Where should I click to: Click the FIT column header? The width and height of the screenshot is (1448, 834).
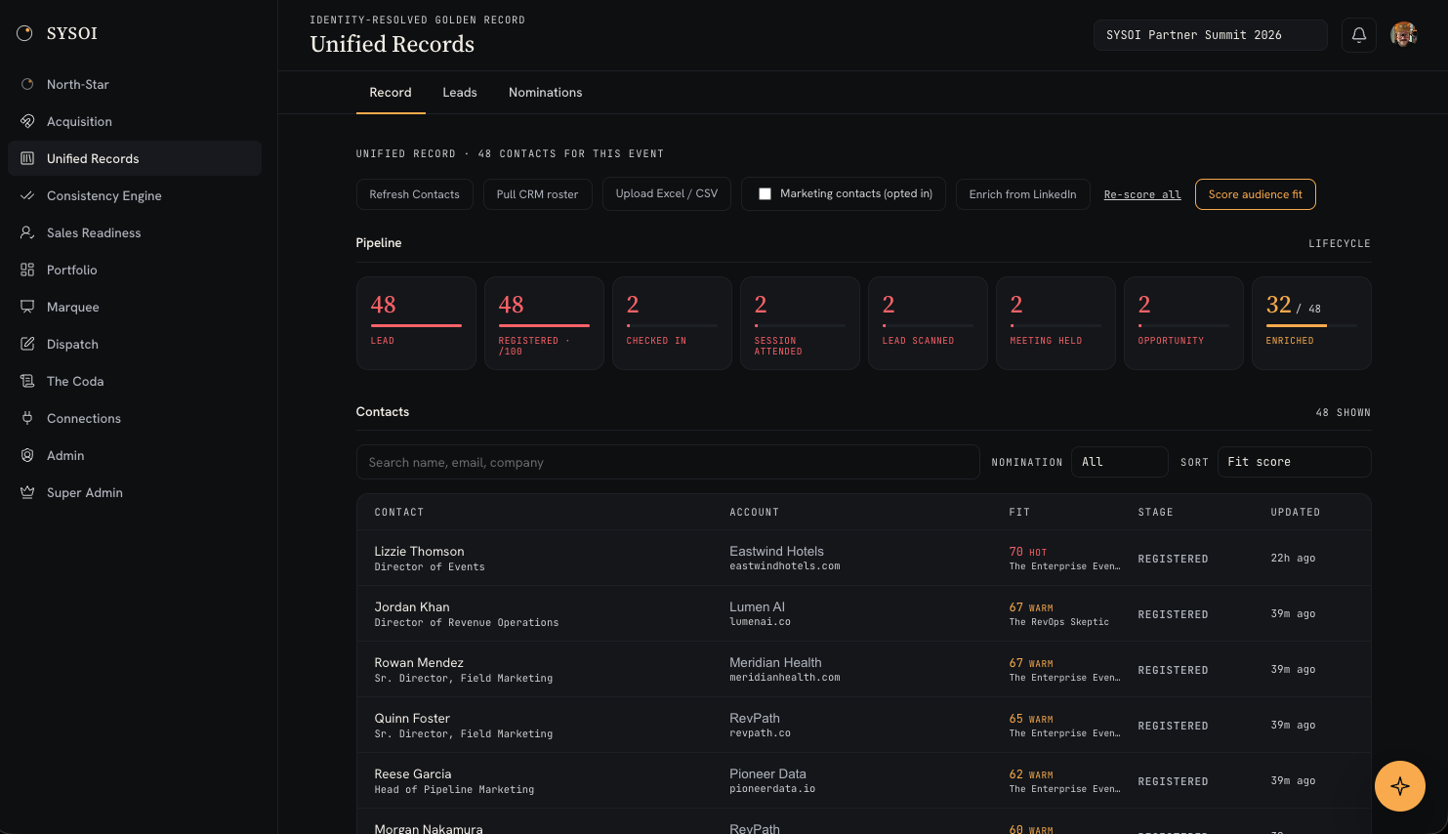pos(1019,513)
